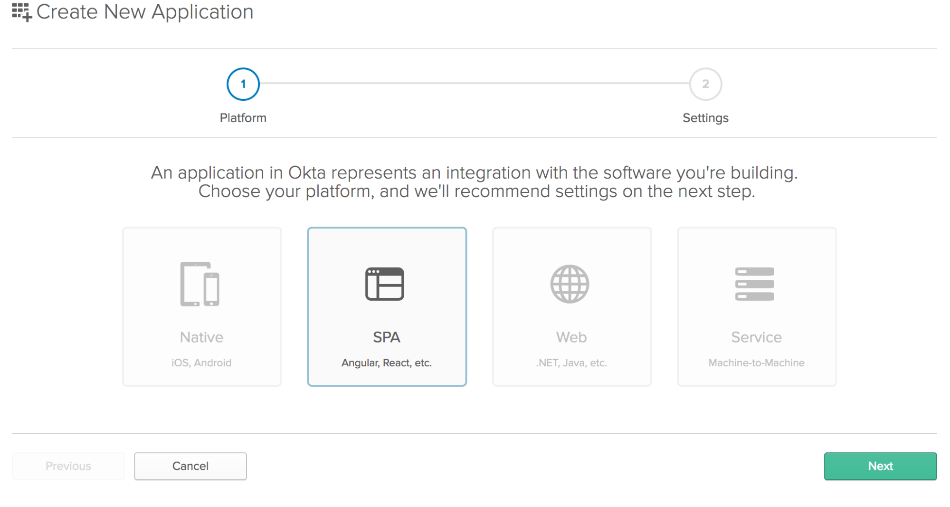Click the SPA browser window icon
950x507 pixels.
pyautogui.click(x=386, y=284)
